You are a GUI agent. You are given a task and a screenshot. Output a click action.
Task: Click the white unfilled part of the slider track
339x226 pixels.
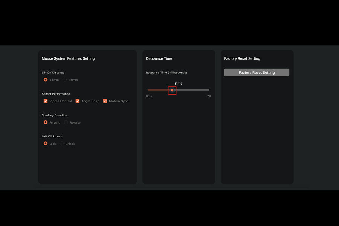(x=192, y=90)
